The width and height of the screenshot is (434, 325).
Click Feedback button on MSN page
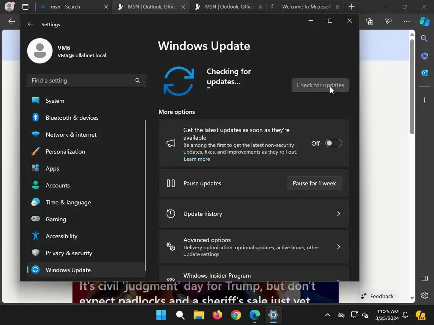click(x=377, y=296)
